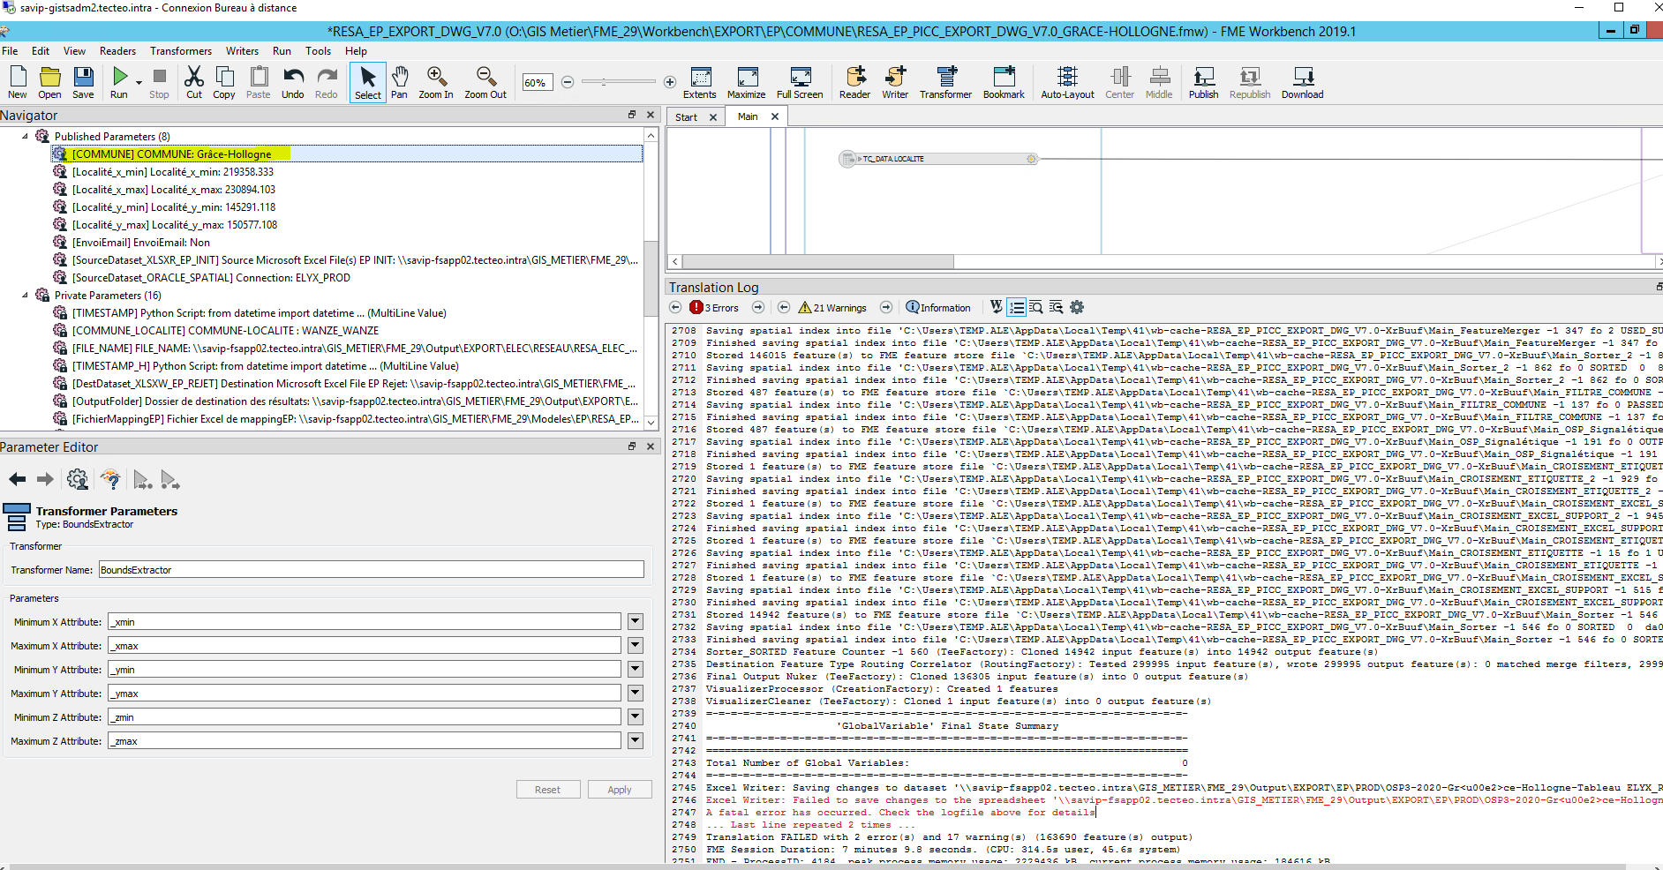Jump to next error in log
Screen dimensions: 1663x870
(x=758, y=307)
